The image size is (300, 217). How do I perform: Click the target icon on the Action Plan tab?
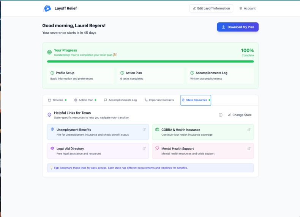click(x=76, y=100)
